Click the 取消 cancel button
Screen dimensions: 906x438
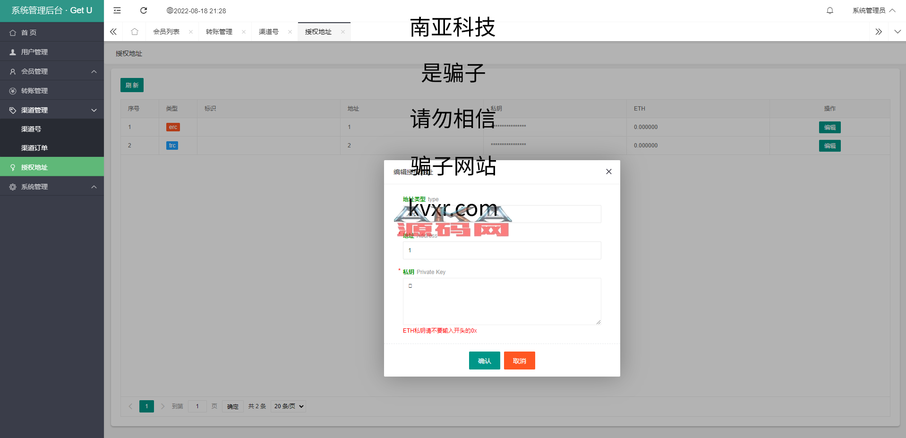coord(519,361)
